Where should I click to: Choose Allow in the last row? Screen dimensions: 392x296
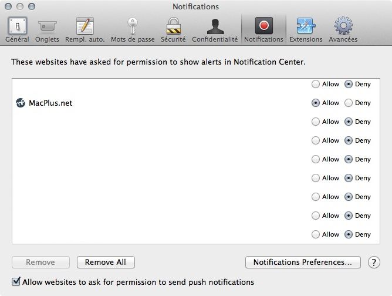(316, 234)
